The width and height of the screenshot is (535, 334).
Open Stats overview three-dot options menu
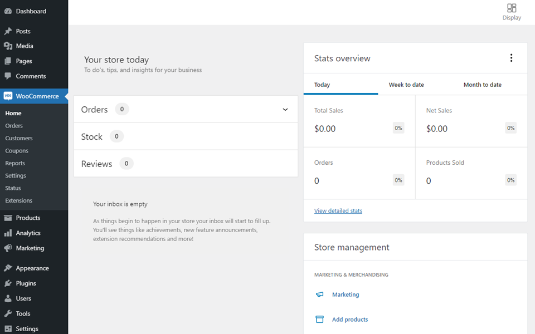coord(511,58)
